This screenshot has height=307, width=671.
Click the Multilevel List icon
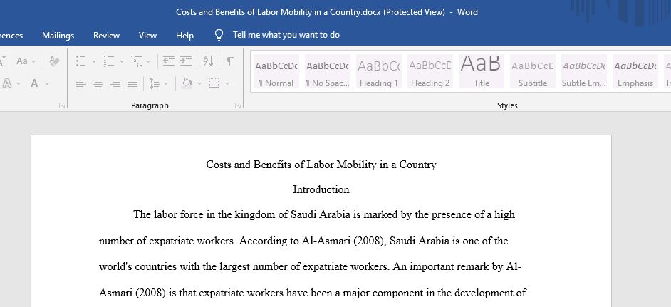[137, 61]
